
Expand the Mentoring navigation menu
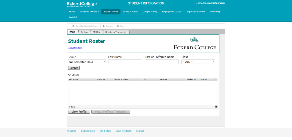(215, 12)
